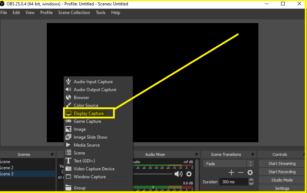Click the list icon beside Scene entry
Image resolution: width=307 pixels, height=193 pixels.
tap(68, 153)
